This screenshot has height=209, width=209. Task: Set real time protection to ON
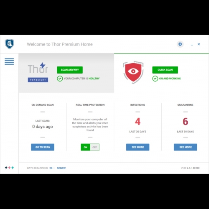(x=85, y=147)
